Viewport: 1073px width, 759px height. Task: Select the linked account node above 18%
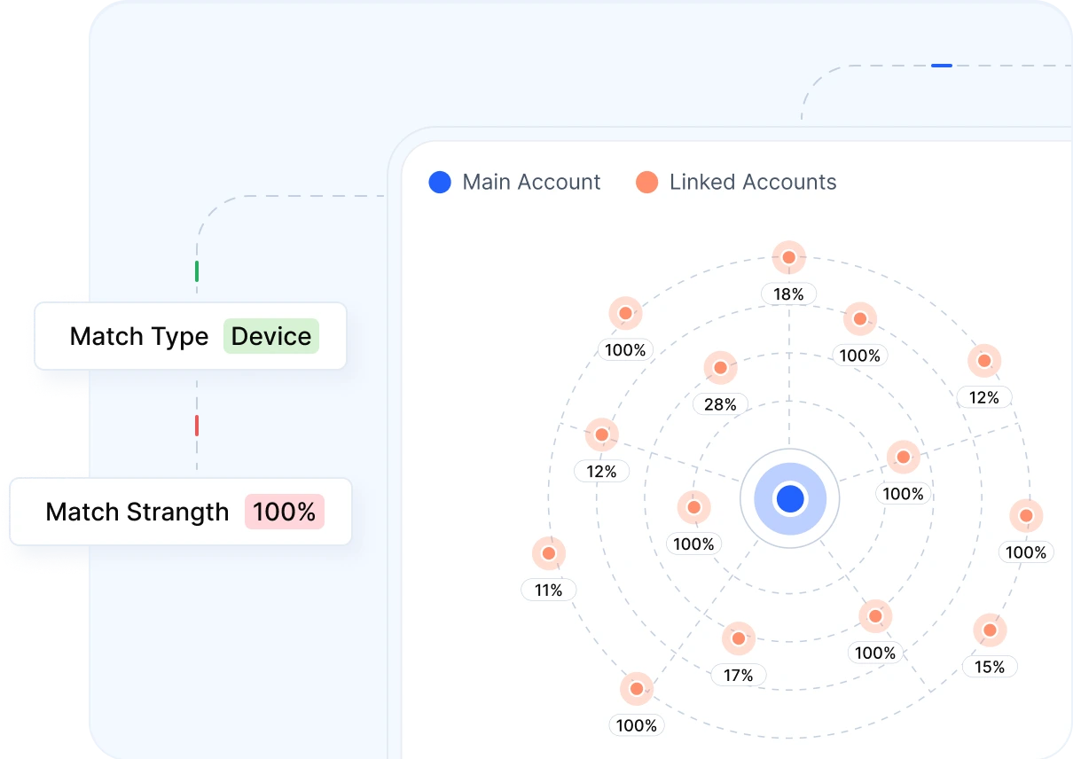(788, 258)
